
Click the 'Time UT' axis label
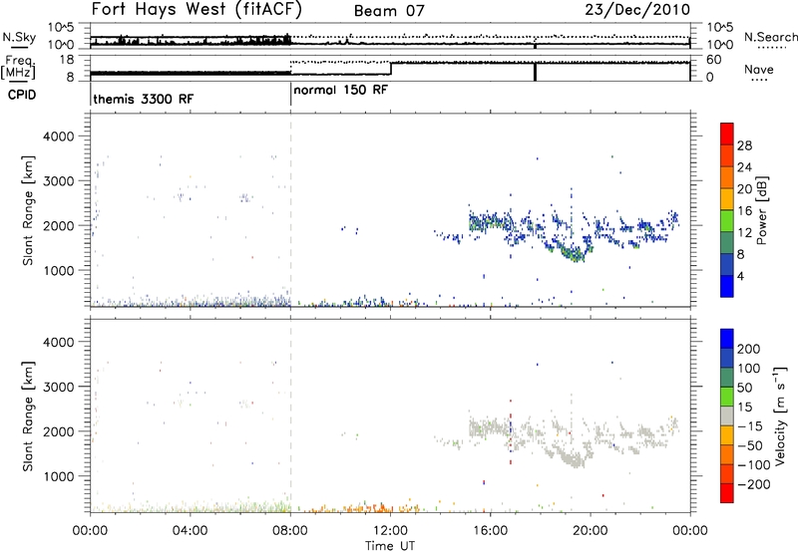[390, 546]
